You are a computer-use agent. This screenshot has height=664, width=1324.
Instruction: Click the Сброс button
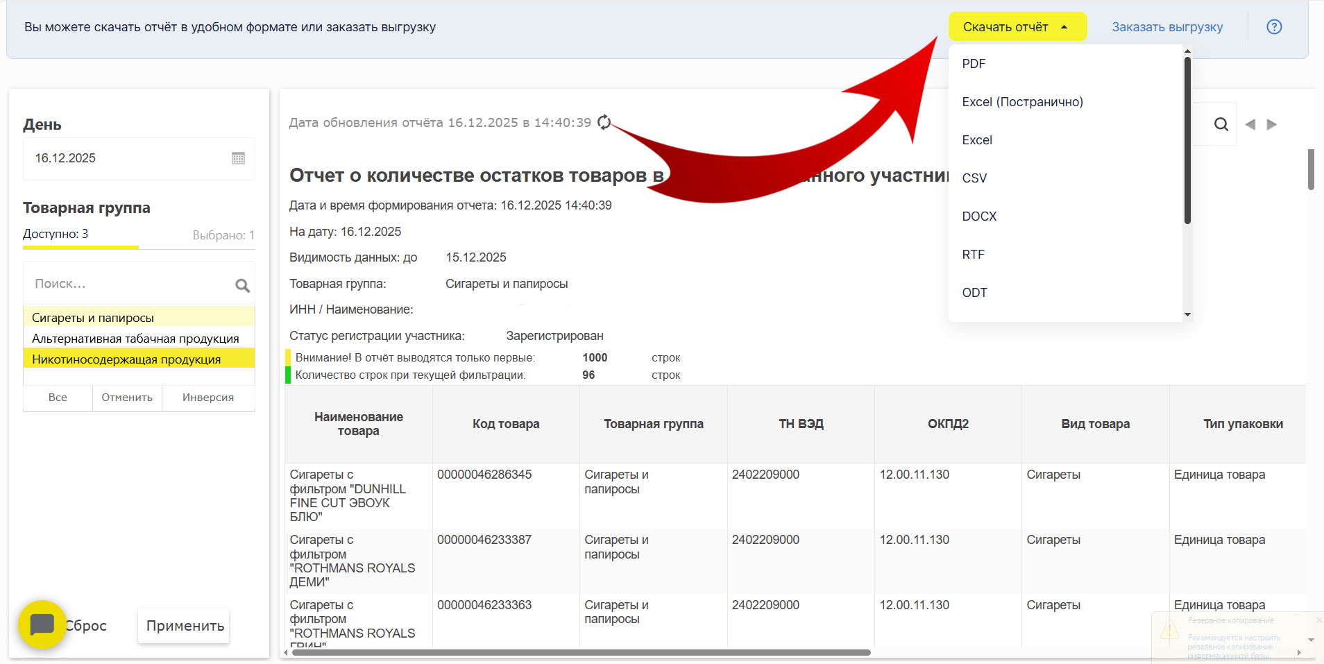[x=86, y=626]
